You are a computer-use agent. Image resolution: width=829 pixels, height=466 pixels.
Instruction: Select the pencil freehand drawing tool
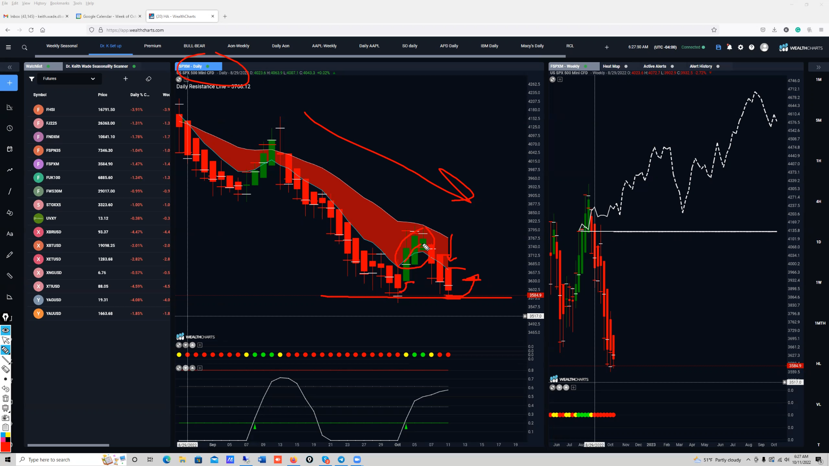pyautogui.click(x=9, y=255)
